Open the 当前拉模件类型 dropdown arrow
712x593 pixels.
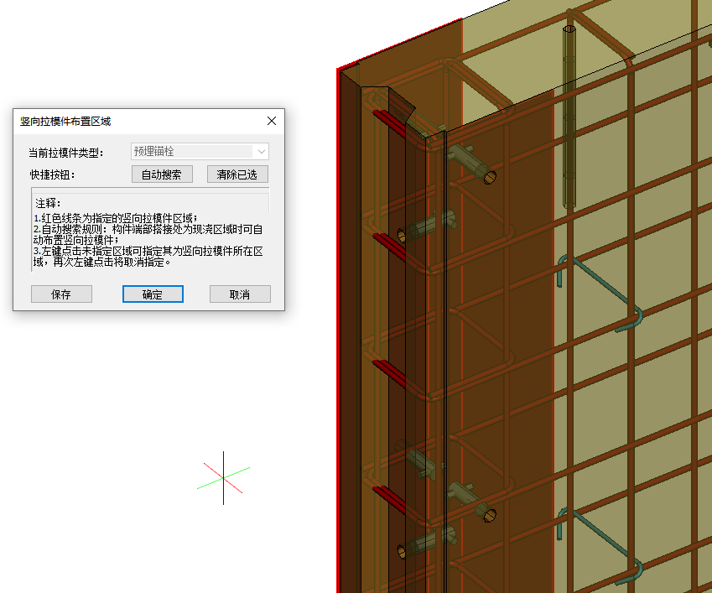coord(262,152)
